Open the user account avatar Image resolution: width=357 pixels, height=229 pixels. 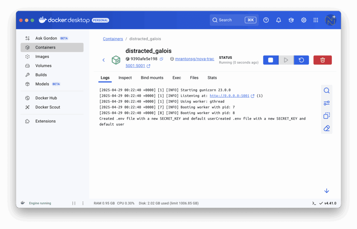click(x=331, y=20)
